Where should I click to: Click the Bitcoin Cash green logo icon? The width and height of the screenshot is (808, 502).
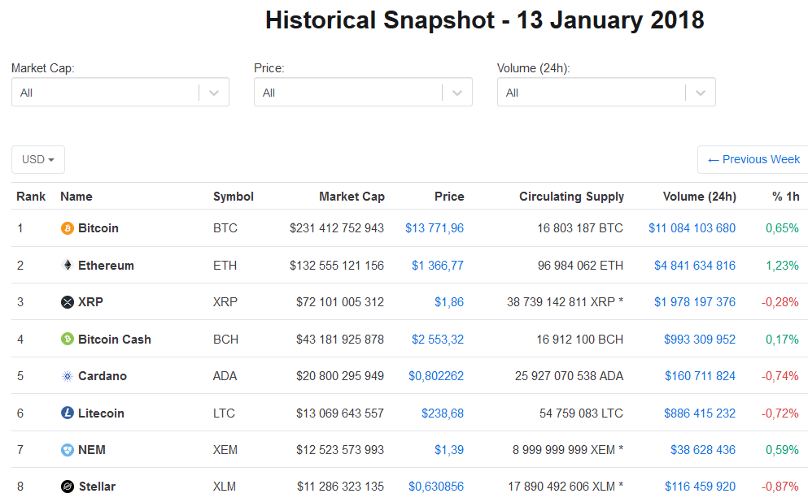68,339
